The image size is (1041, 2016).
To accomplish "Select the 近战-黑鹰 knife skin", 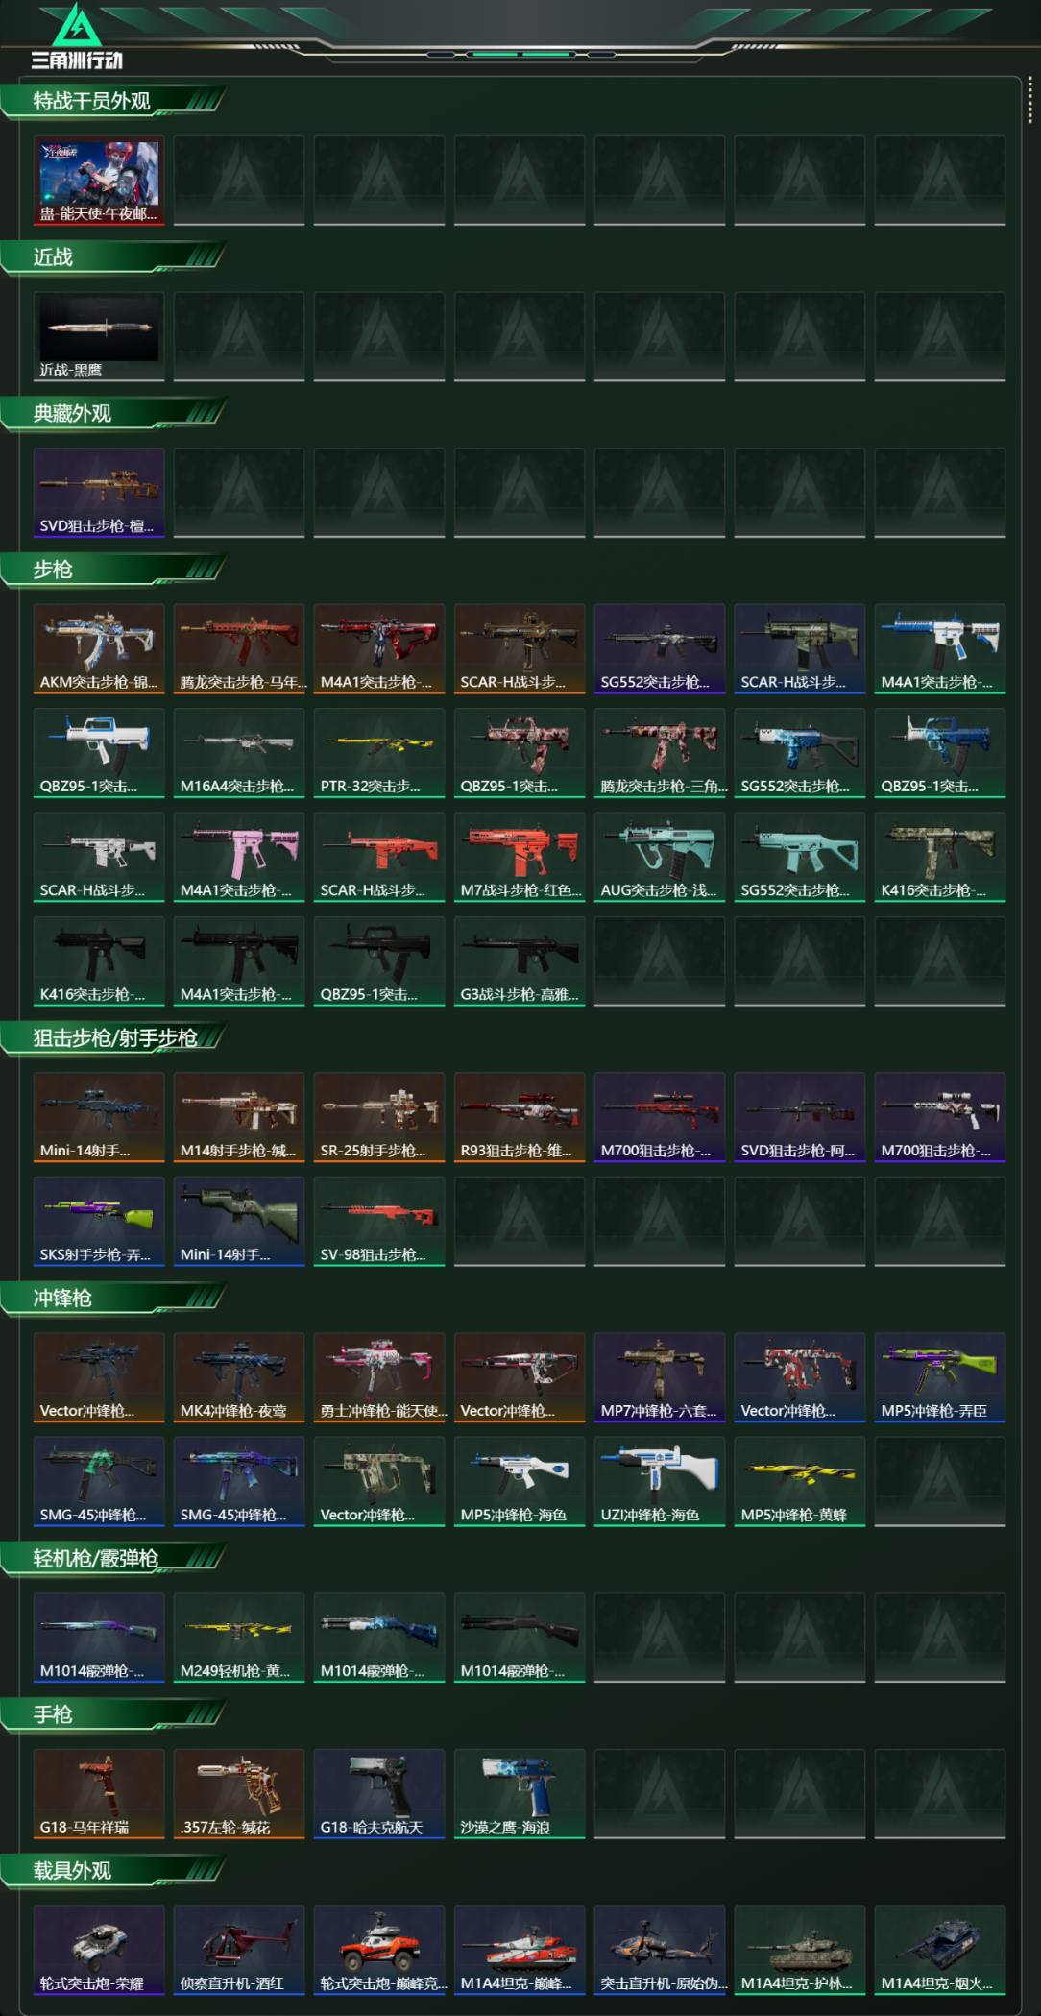I will coord(99,336).
